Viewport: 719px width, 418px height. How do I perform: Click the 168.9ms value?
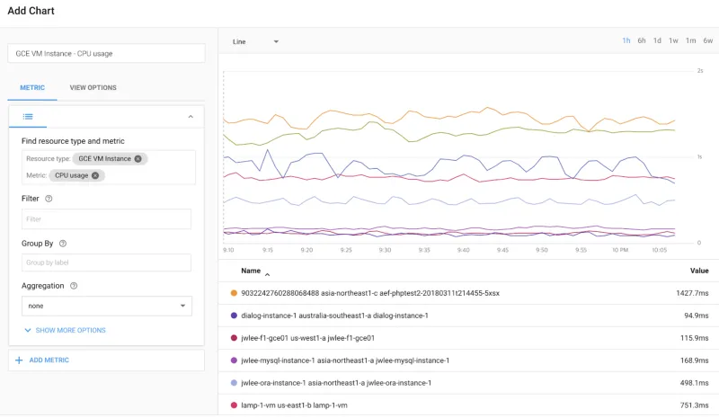click(x=695, y=360)
